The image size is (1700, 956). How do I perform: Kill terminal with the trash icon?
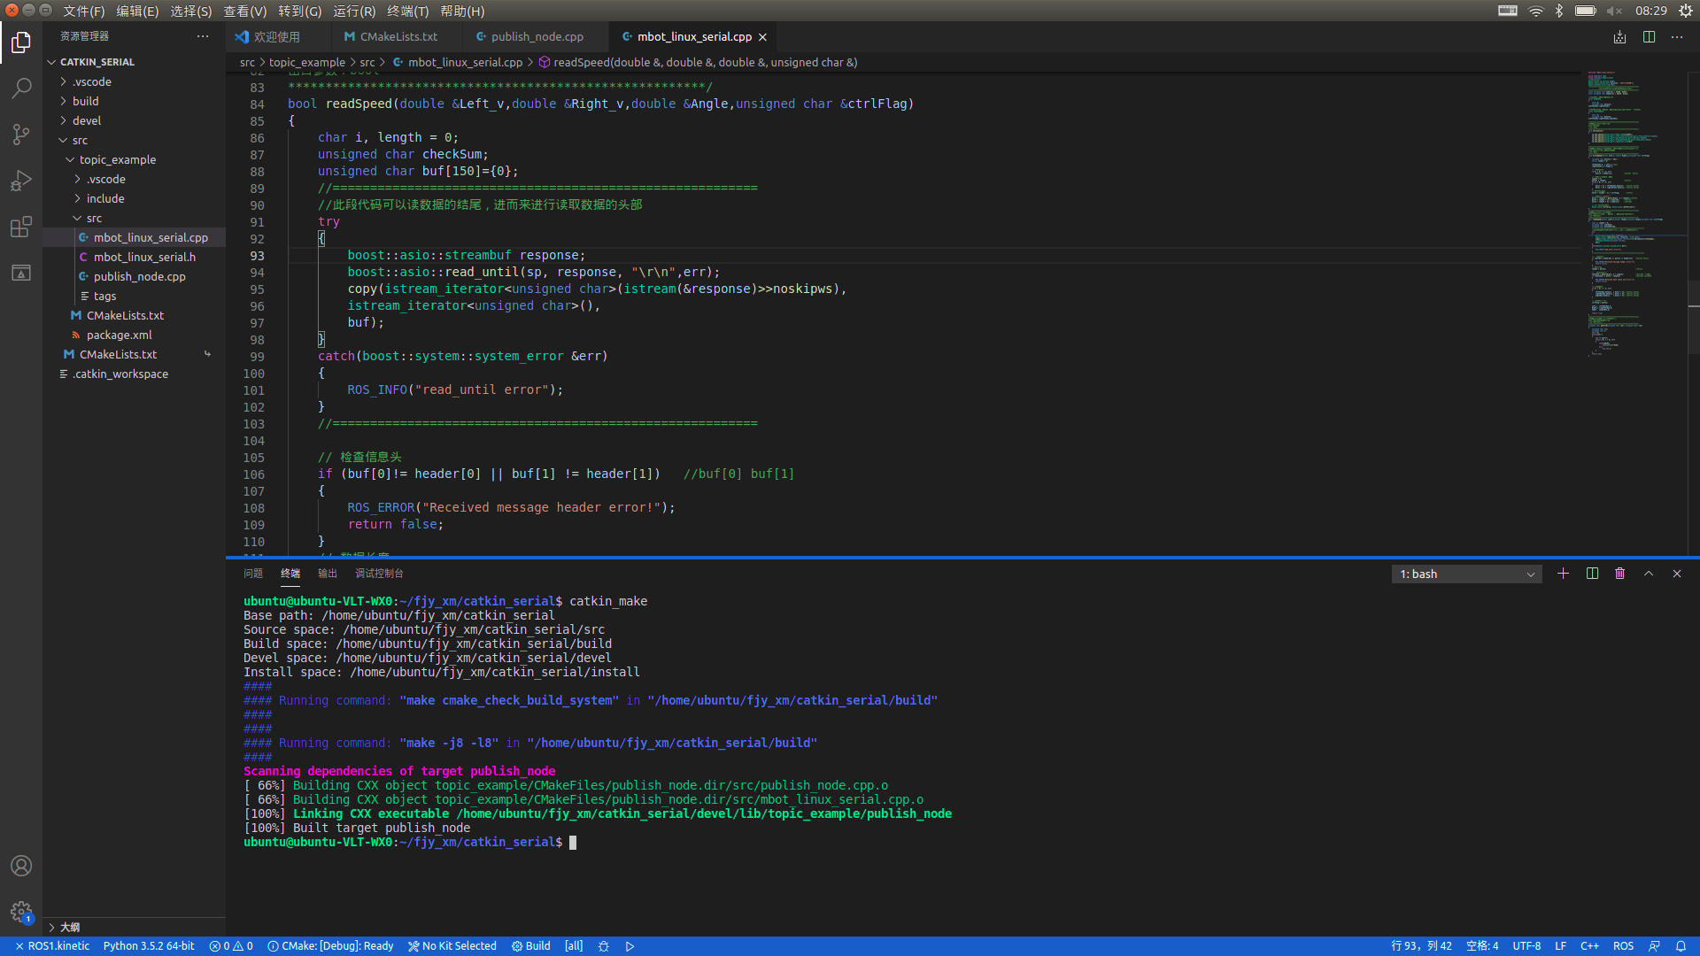(1619, 574)
